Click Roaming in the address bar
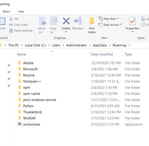 119,45
